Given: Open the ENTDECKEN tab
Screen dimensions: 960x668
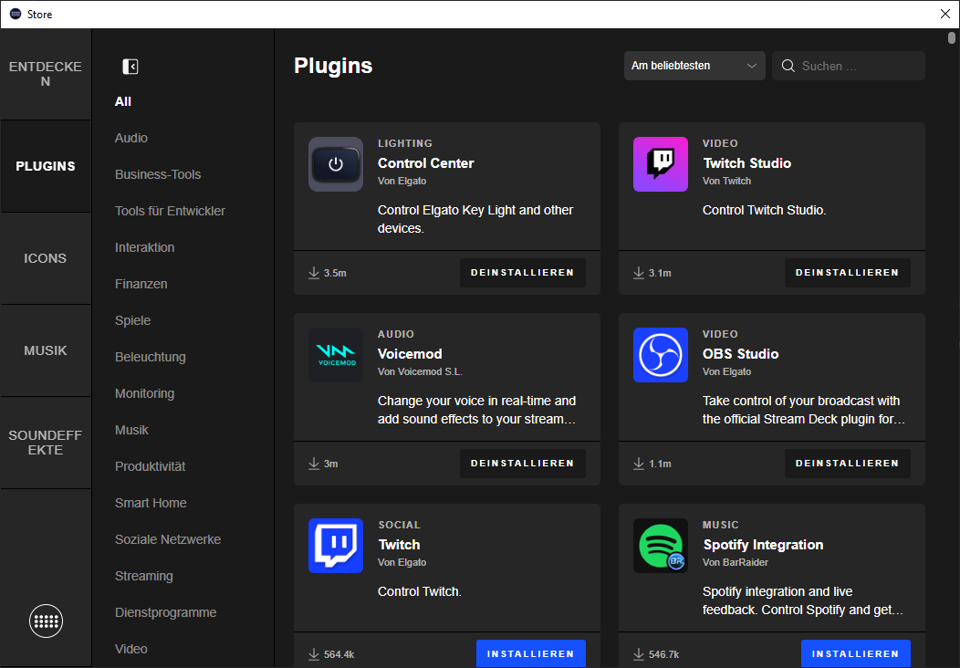Looking at the screenshot, I should (46, 74).
